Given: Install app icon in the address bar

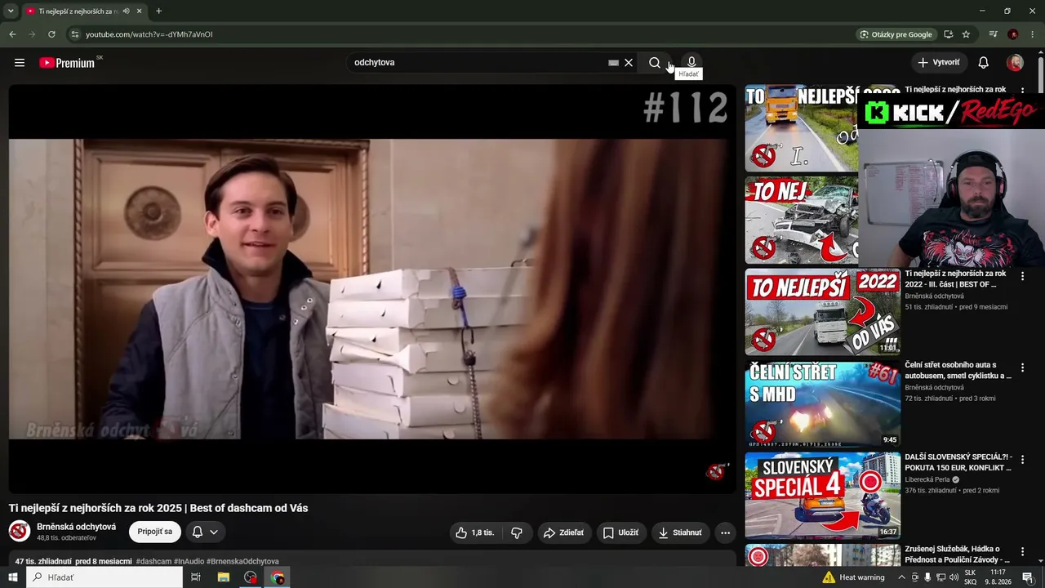Looking at the screenshot, I should click(x=948, y=34).
